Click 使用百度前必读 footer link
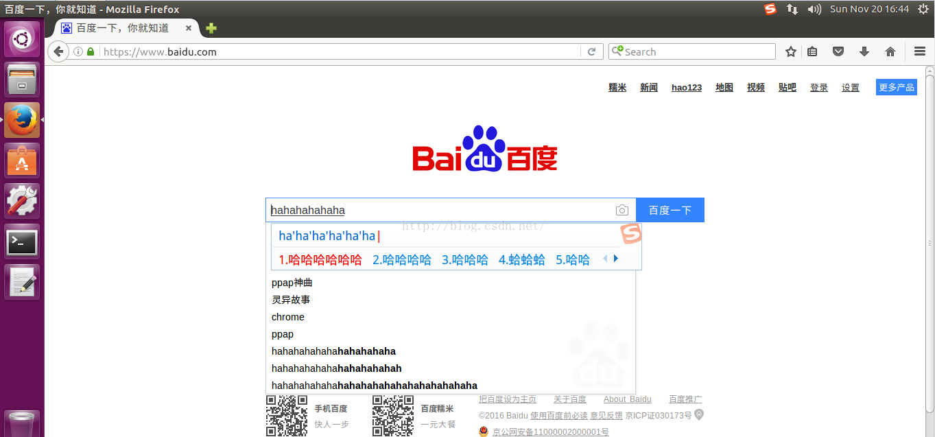The image size is (935, 437). point(559,415)
